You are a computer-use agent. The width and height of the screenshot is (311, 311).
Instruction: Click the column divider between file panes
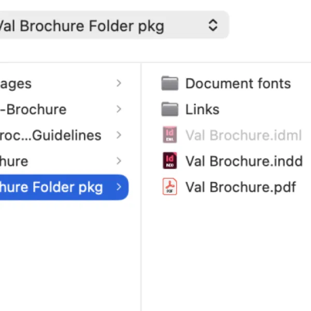(x=141, y=187)
